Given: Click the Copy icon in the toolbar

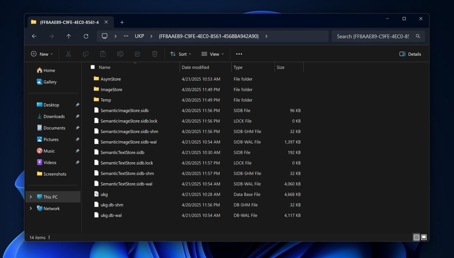Looking at the screenshot, I should 85,54.
